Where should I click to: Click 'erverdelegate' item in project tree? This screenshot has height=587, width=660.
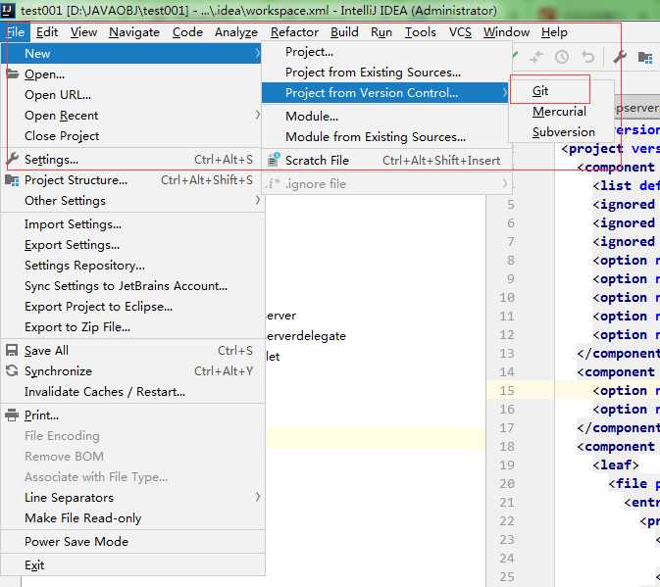click(x=306, y=336)
